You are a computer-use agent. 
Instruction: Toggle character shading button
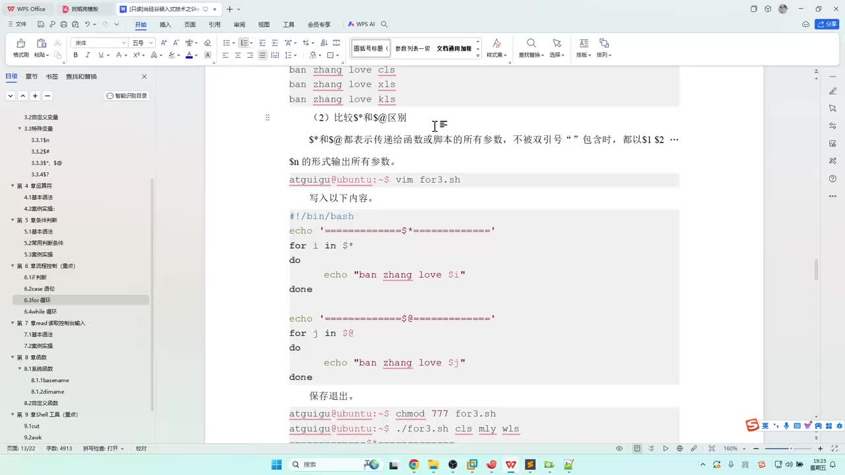point(207,55)
